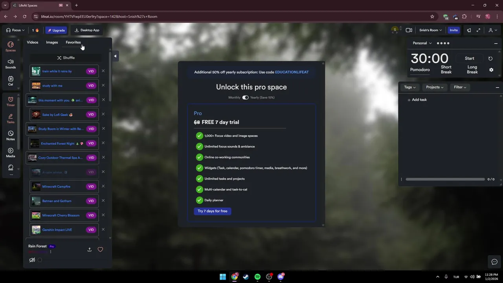Open the Notes widget
Viewport: 503px width, 283px height.
coord(11,136)
